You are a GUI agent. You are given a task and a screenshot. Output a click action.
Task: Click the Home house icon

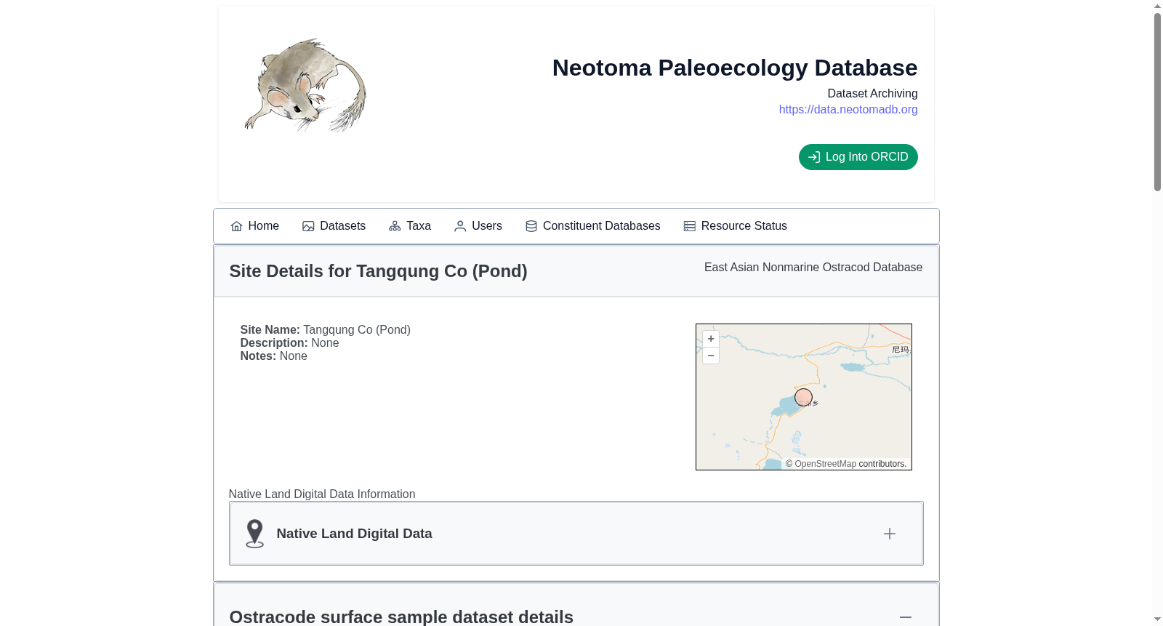tap(236, 226)
